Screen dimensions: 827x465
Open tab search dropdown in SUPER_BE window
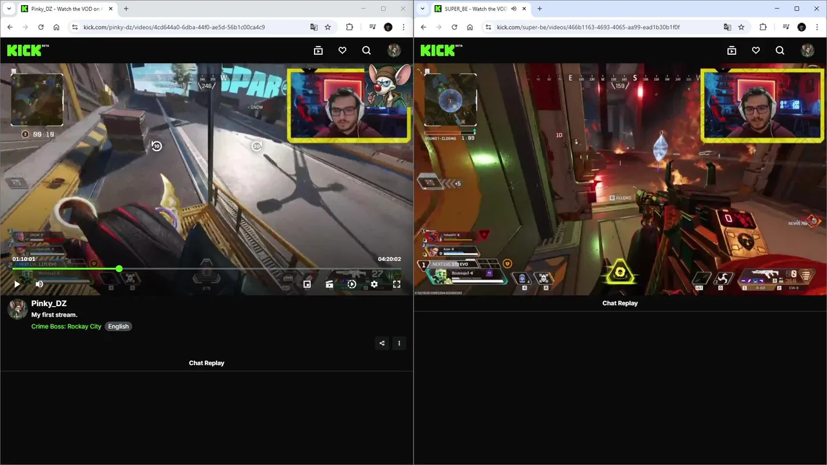point(423,9)
